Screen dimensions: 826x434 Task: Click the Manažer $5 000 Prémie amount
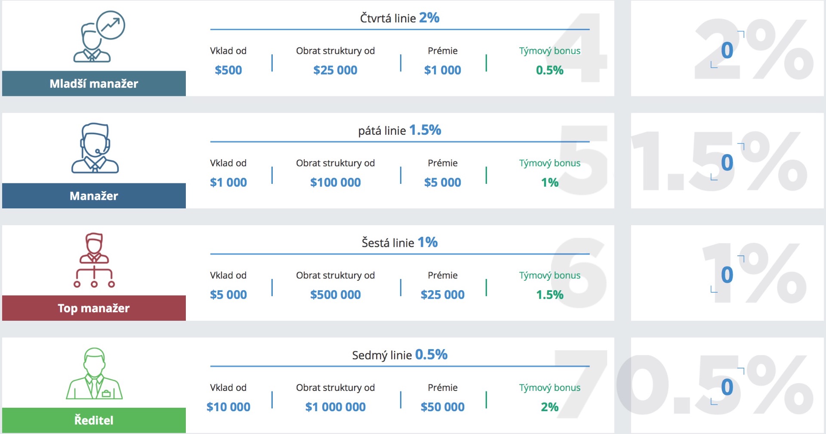tap(442, 183)
